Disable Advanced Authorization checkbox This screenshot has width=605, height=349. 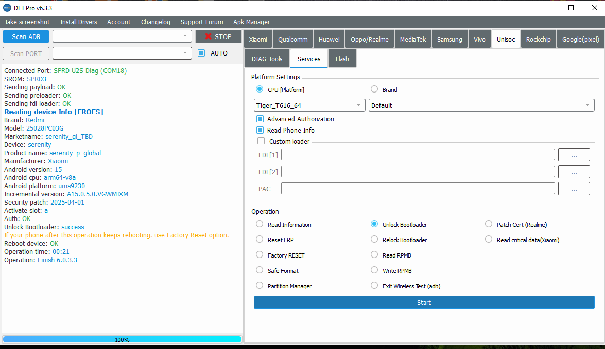[x=260, y=119]
